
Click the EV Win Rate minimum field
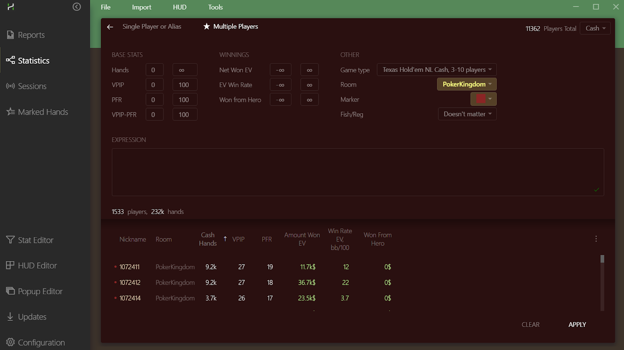click(x=281, y=85)
